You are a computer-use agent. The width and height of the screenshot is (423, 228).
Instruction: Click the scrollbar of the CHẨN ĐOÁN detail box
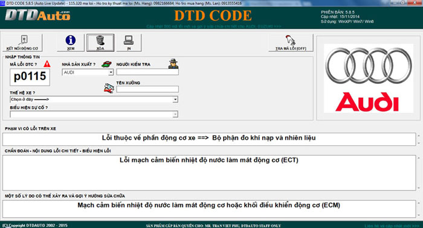[x=419, y=173]
